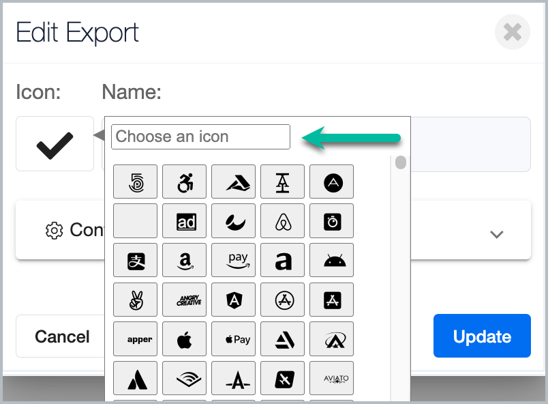Choose the Asymmetrik icon
This screenshot has height=404, width=548.
332,339
